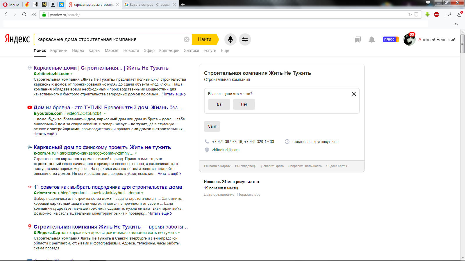The image size is (465, 261).
Task: Open Алексей Бельский account name
Action: coord(437,40)
